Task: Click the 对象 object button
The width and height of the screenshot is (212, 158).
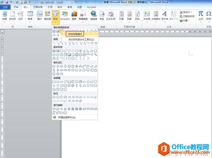Action: pos(185,20)
